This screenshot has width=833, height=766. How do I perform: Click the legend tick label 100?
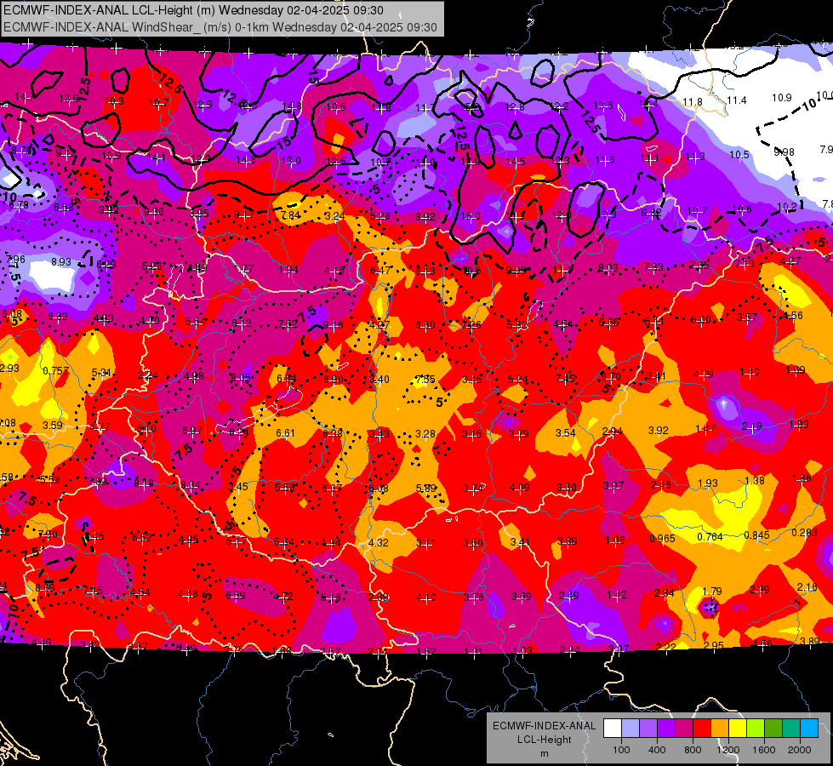[621, 750]
